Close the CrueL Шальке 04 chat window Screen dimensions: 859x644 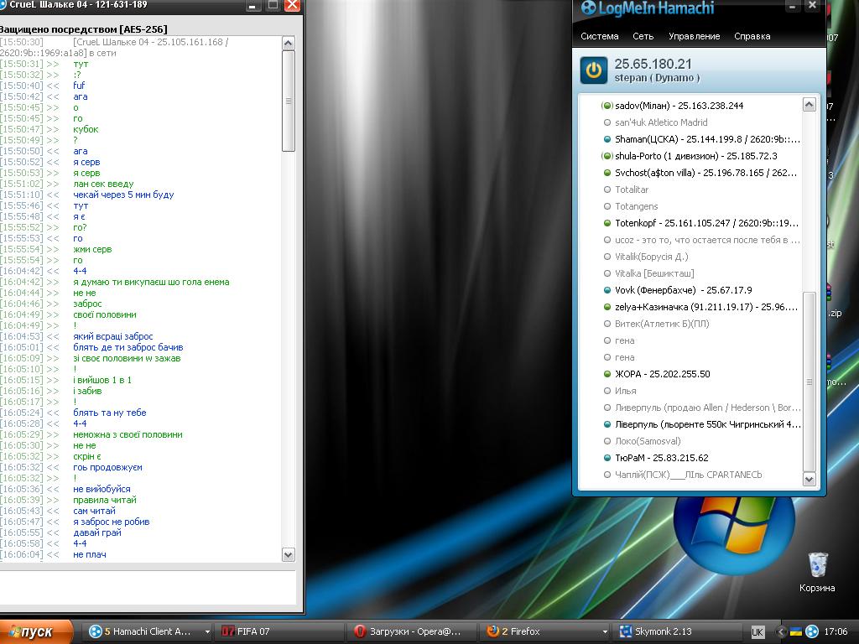[293, 5]
